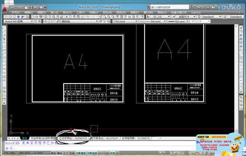
Task: Click the AutoCAD application menu logo
Action: coord(5,8)
